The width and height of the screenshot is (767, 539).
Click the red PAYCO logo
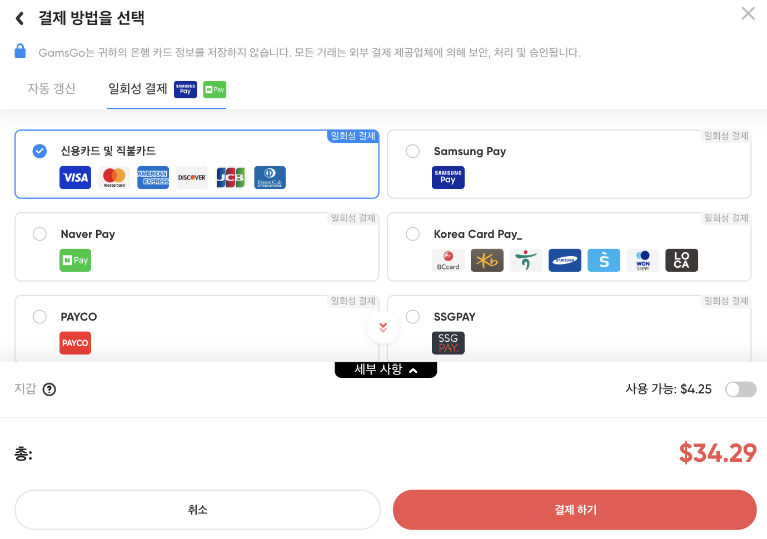[x=76, y=343]
